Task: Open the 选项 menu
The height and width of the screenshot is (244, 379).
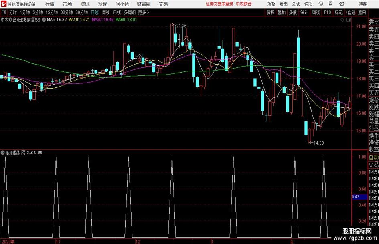Action: coord(308,4)
